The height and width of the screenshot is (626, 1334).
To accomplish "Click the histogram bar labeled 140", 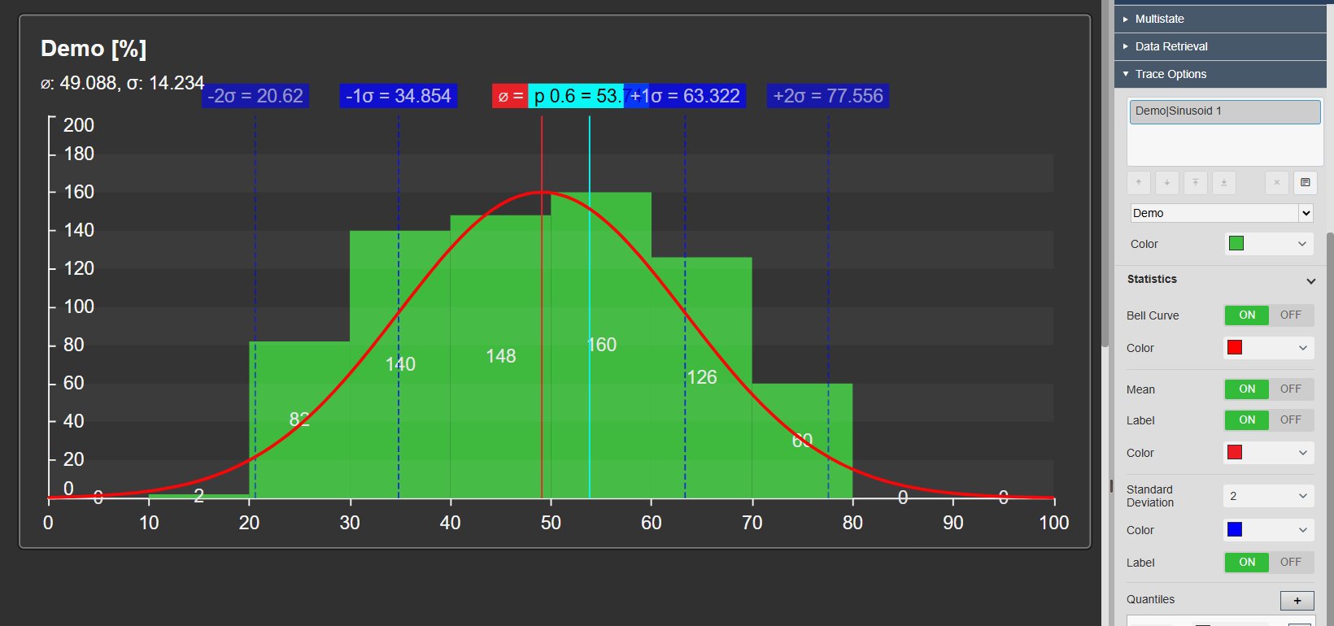I will click(400, 364).
